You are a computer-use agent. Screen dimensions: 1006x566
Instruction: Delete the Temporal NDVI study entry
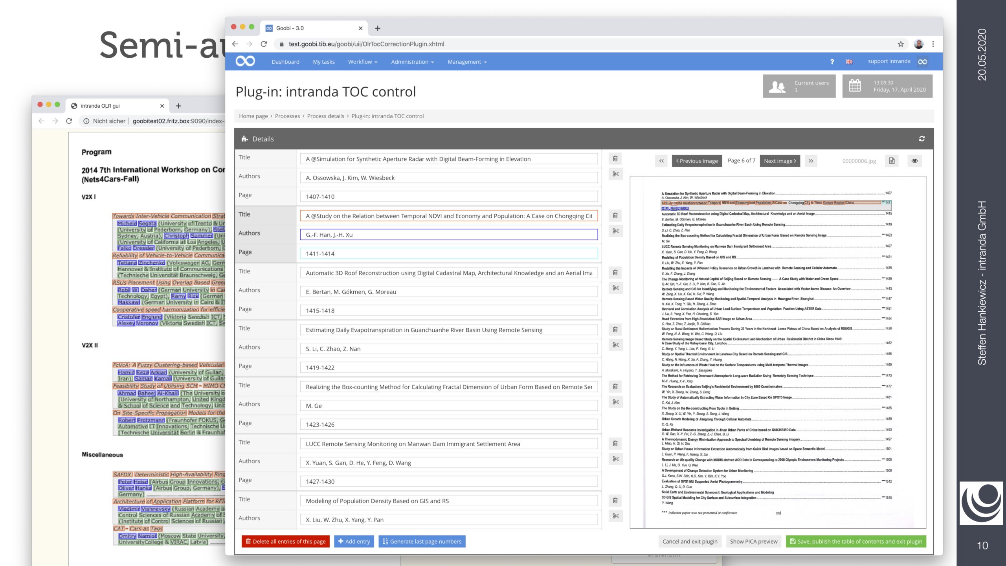615,215
